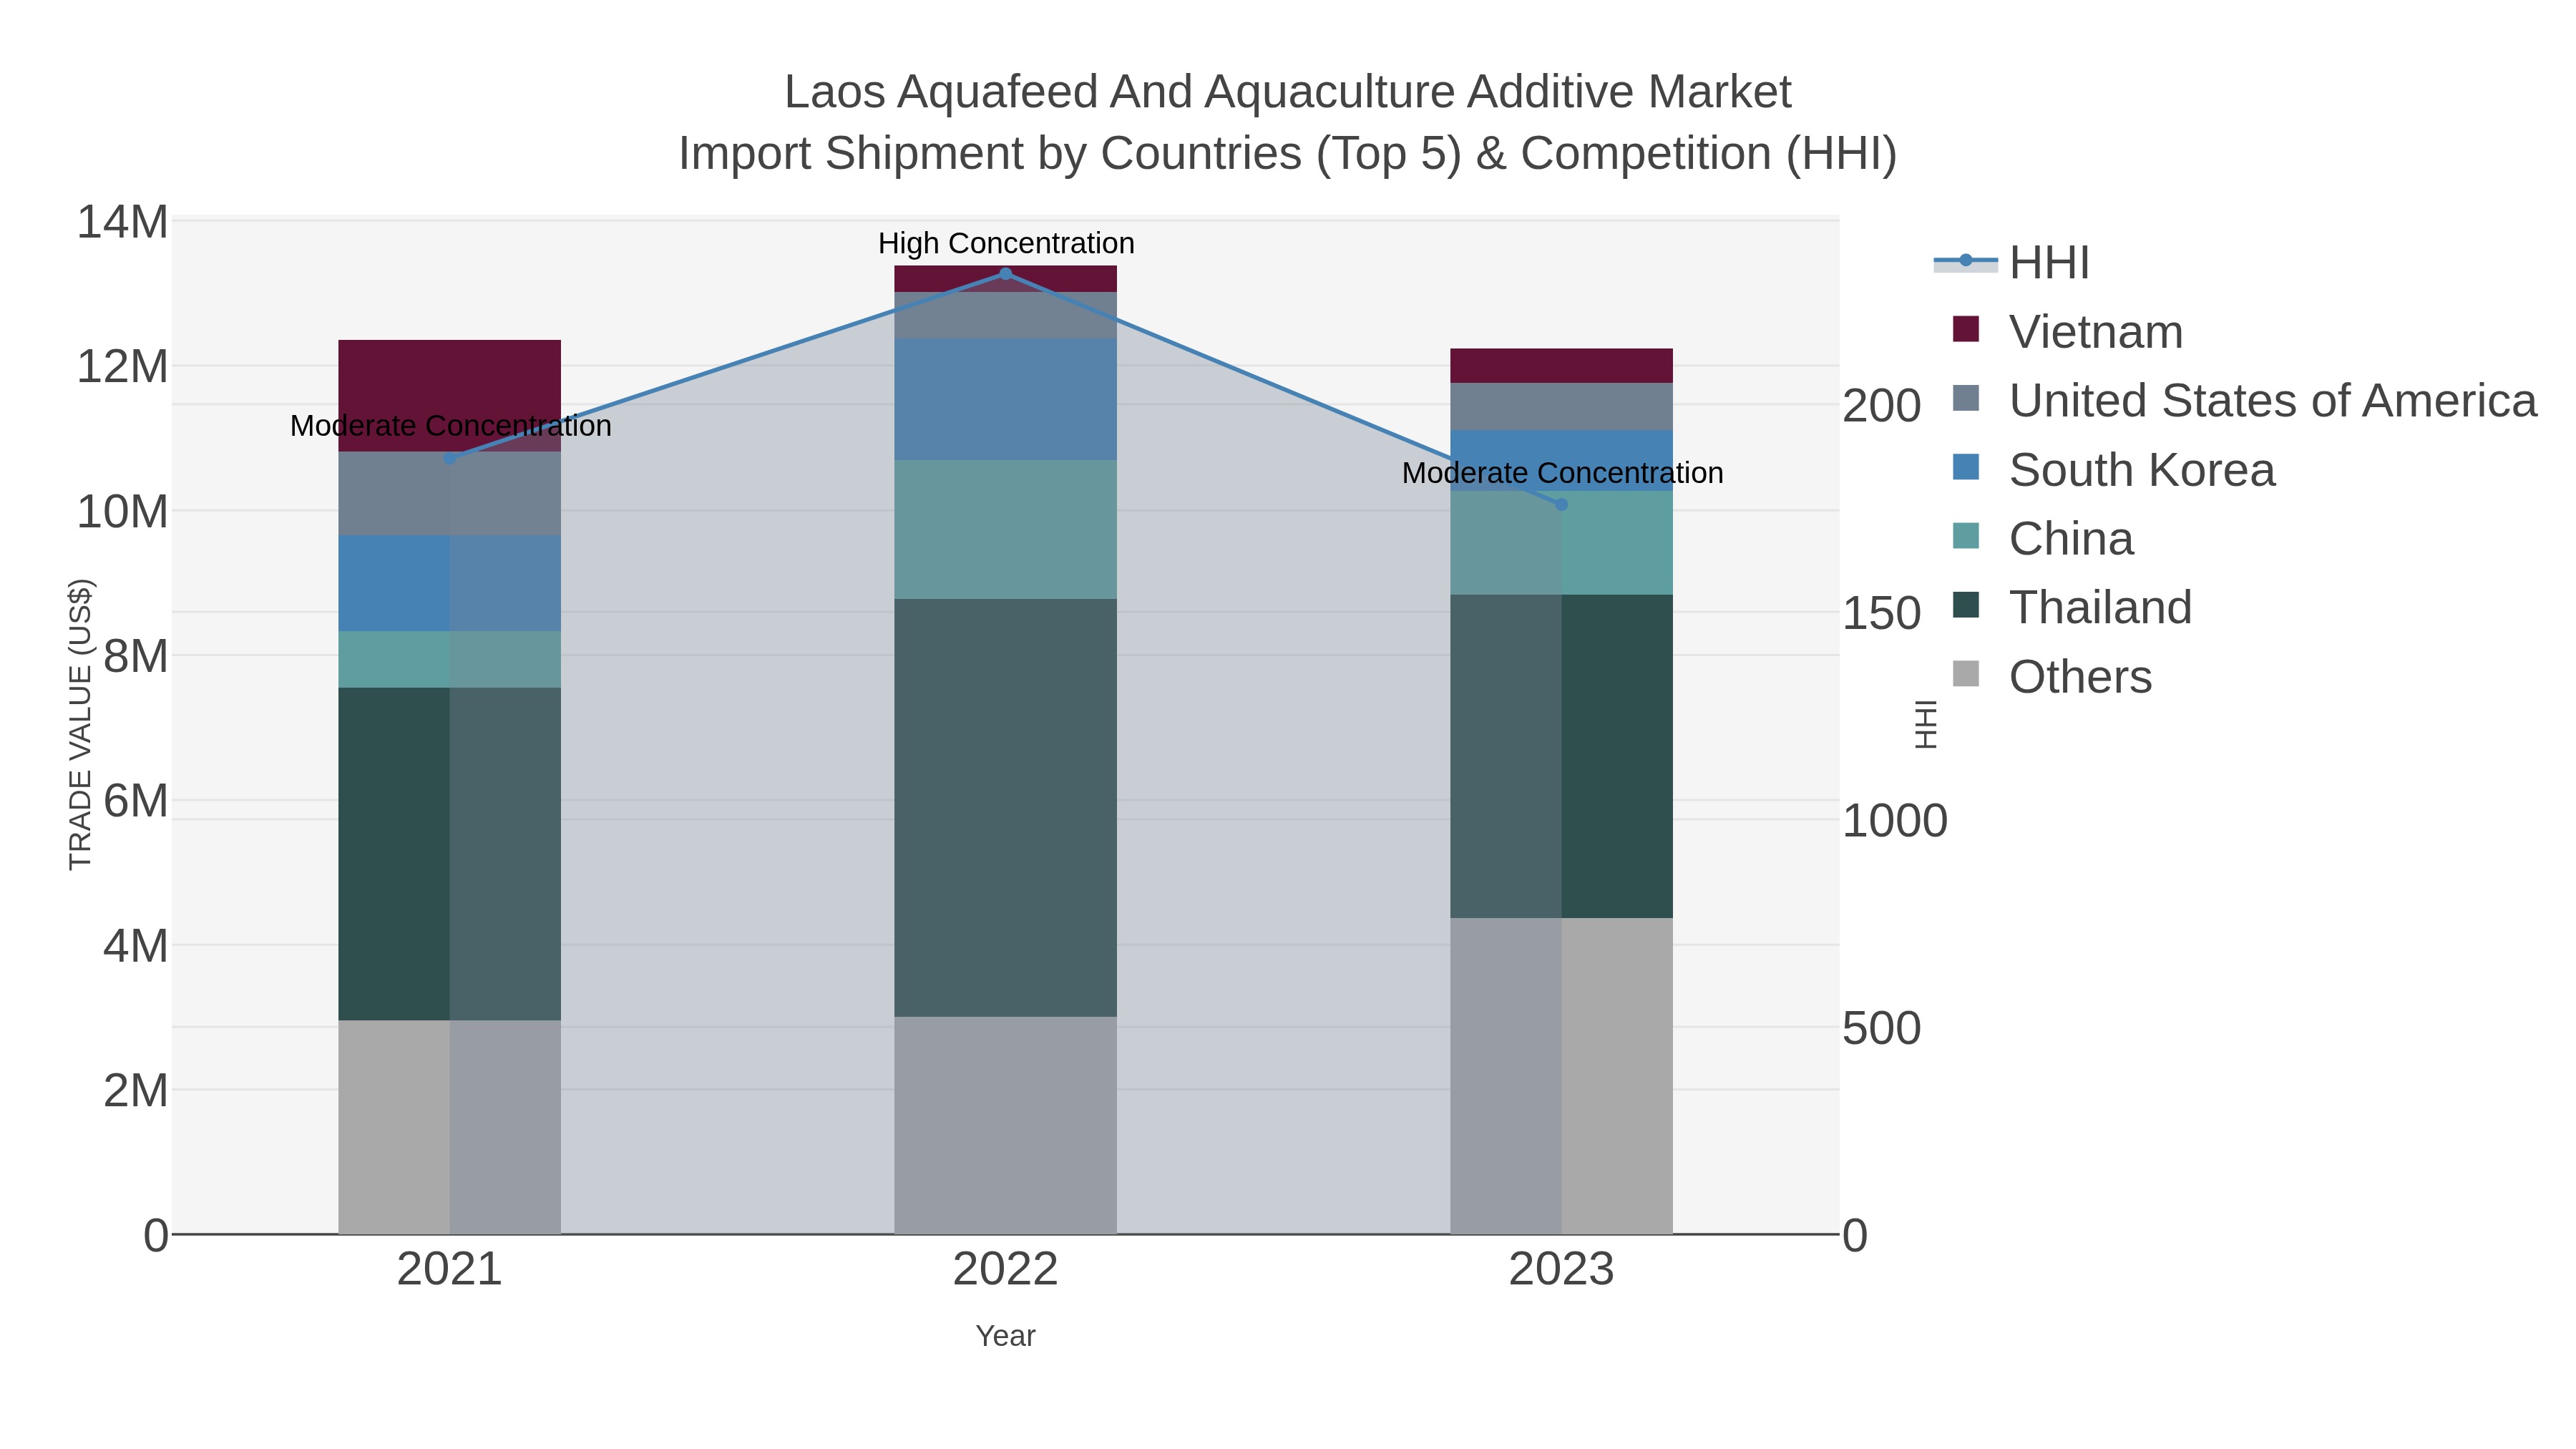Toggle the Others legend entry
This screenshot has width=2576, height=1449.
[2052, 676]
